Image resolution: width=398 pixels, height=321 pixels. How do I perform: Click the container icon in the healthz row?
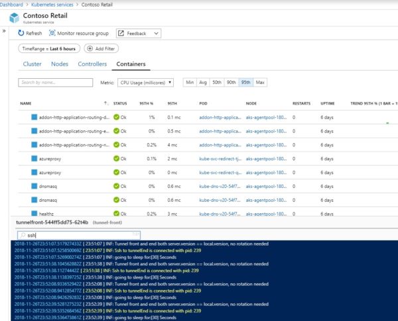(x=34, y=213)
